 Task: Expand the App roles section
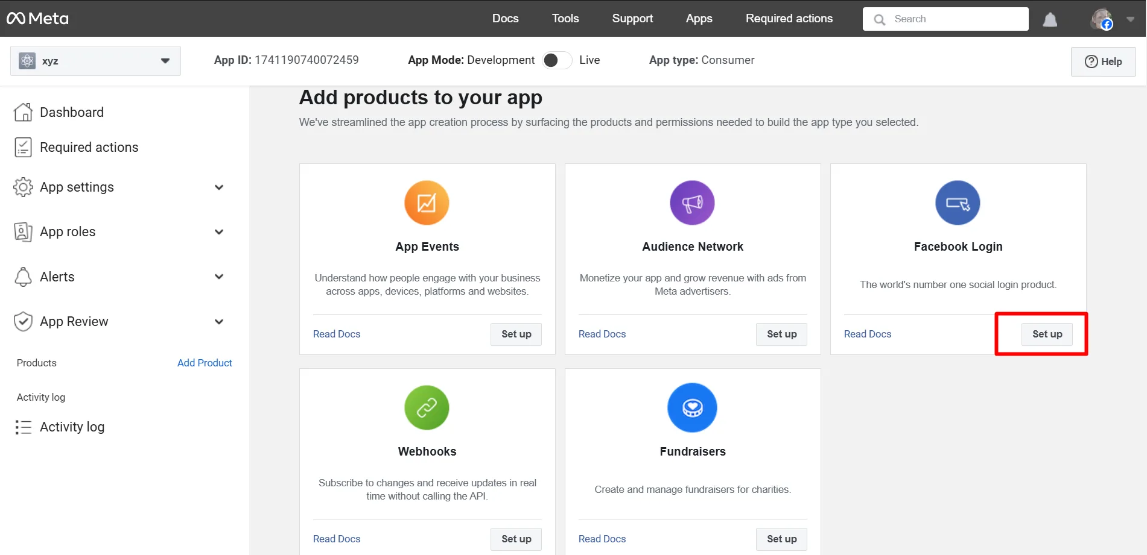[x=219, y=232]
